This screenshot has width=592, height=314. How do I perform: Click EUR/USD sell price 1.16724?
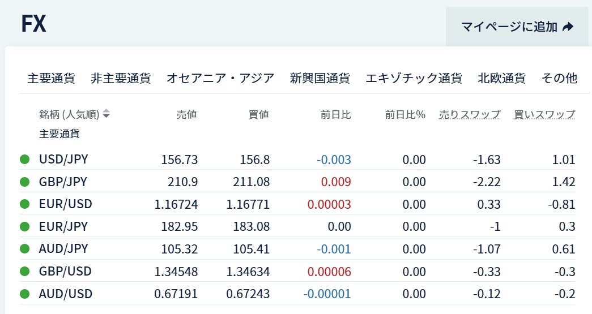click(176, 205)
